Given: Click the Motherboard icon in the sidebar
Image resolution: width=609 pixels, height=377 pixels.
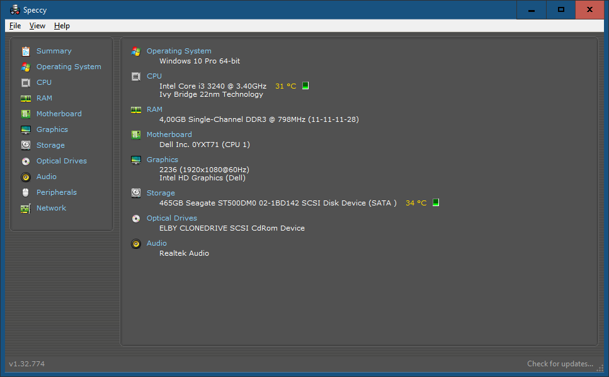Looking at the screenshot, I should [x=26, y=114].
